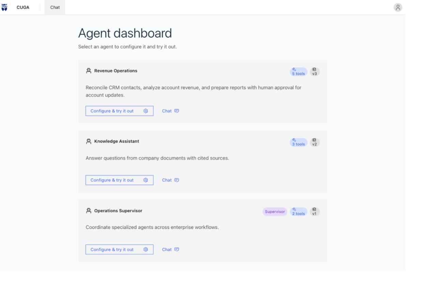Select the Knowledge Assistant agent title
Image resolution: width=446 pixels, height=297 pixels.
(117, 141)
